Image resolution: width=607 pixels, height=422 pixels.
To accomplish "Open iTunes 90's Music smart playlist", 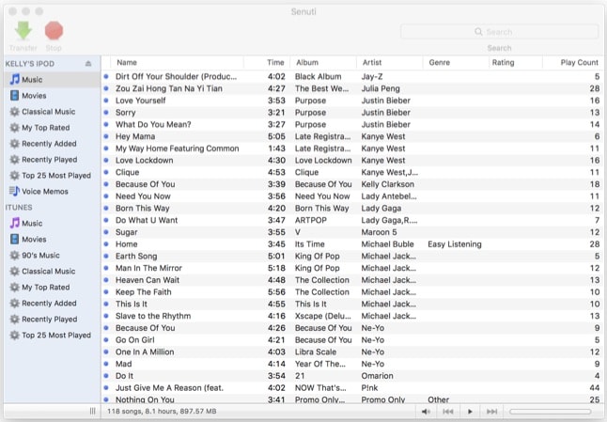I will coord(42,256).
